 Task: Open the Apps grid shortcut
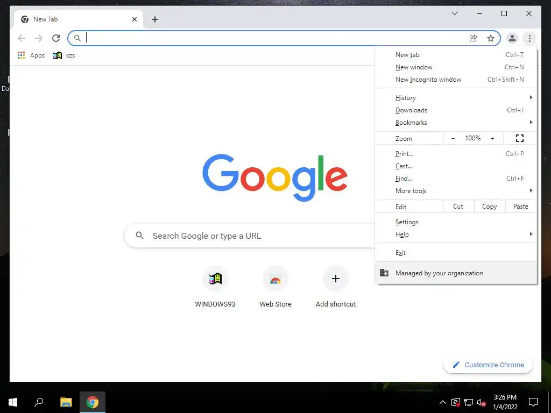tap(31, 55)
